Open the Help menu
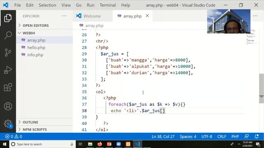The height and width of the screenshot is (148, 264). (x=125, y=5)
